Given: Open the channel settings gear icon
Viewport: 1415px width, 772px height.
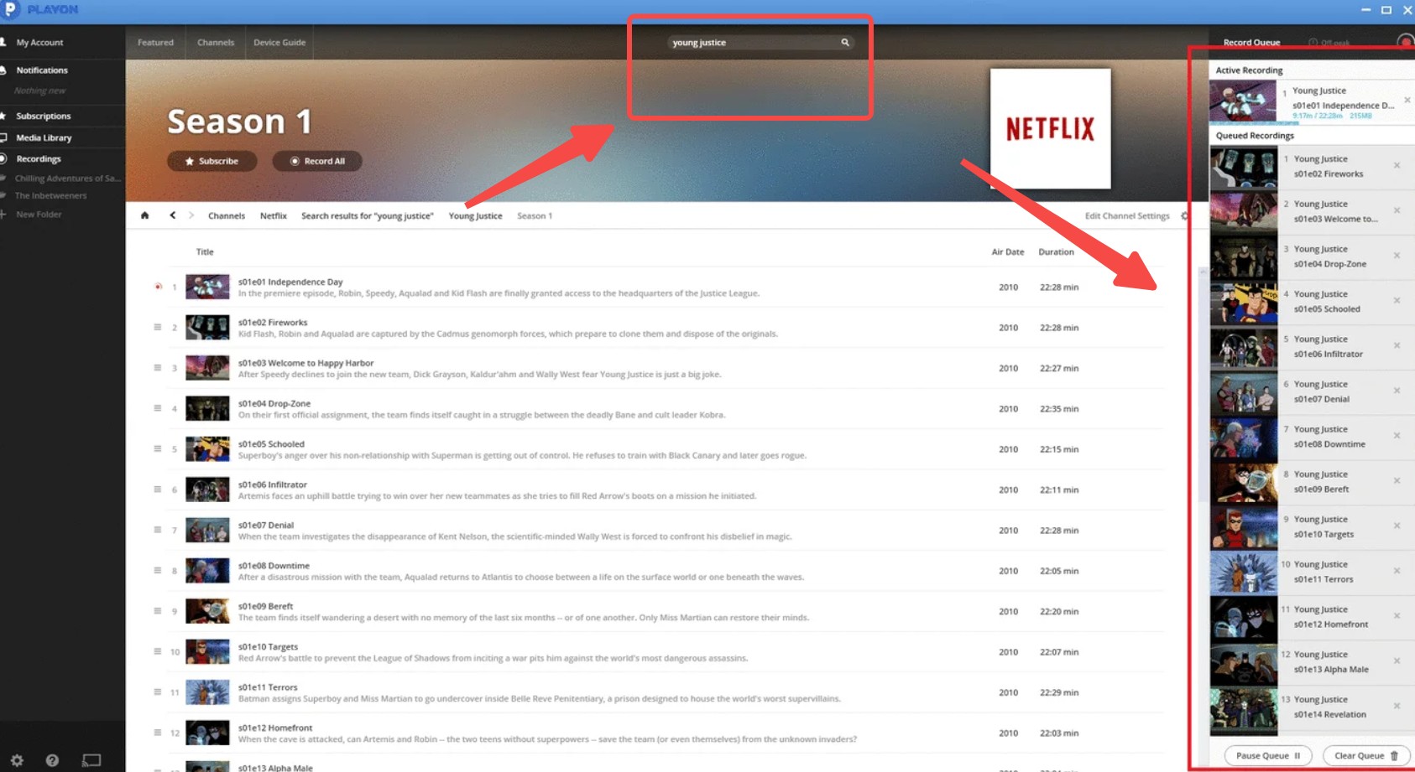Looking at the screenshot, I should coord(1184,215).
